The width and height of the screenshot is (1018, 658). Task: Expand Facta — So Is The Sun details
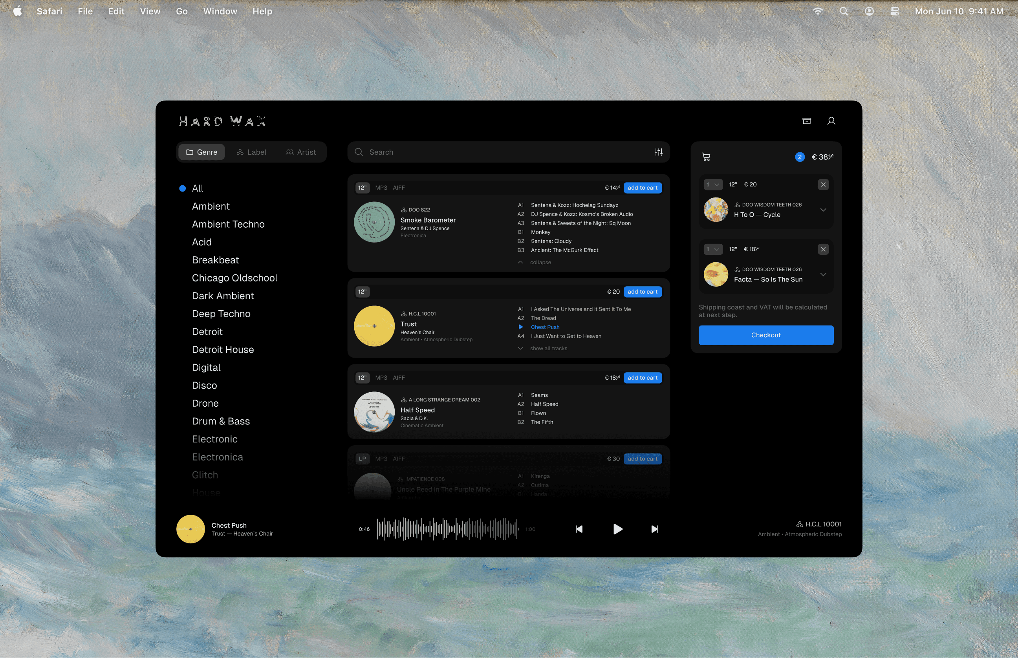click(823, 274)
